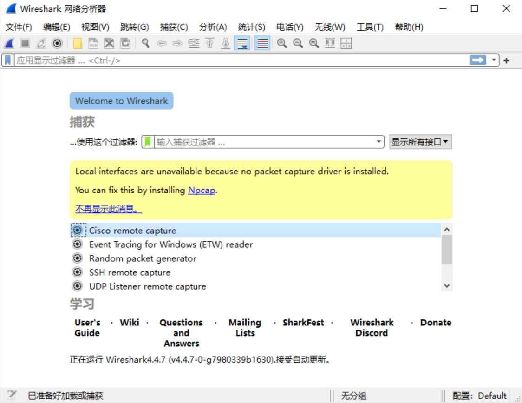Open a capture file from the toolbar

tap(78, 44)
